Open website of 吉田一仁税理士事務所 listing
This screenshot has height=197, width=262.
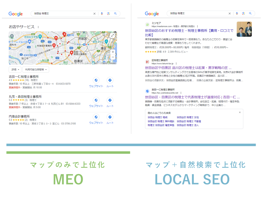point(96,83)
